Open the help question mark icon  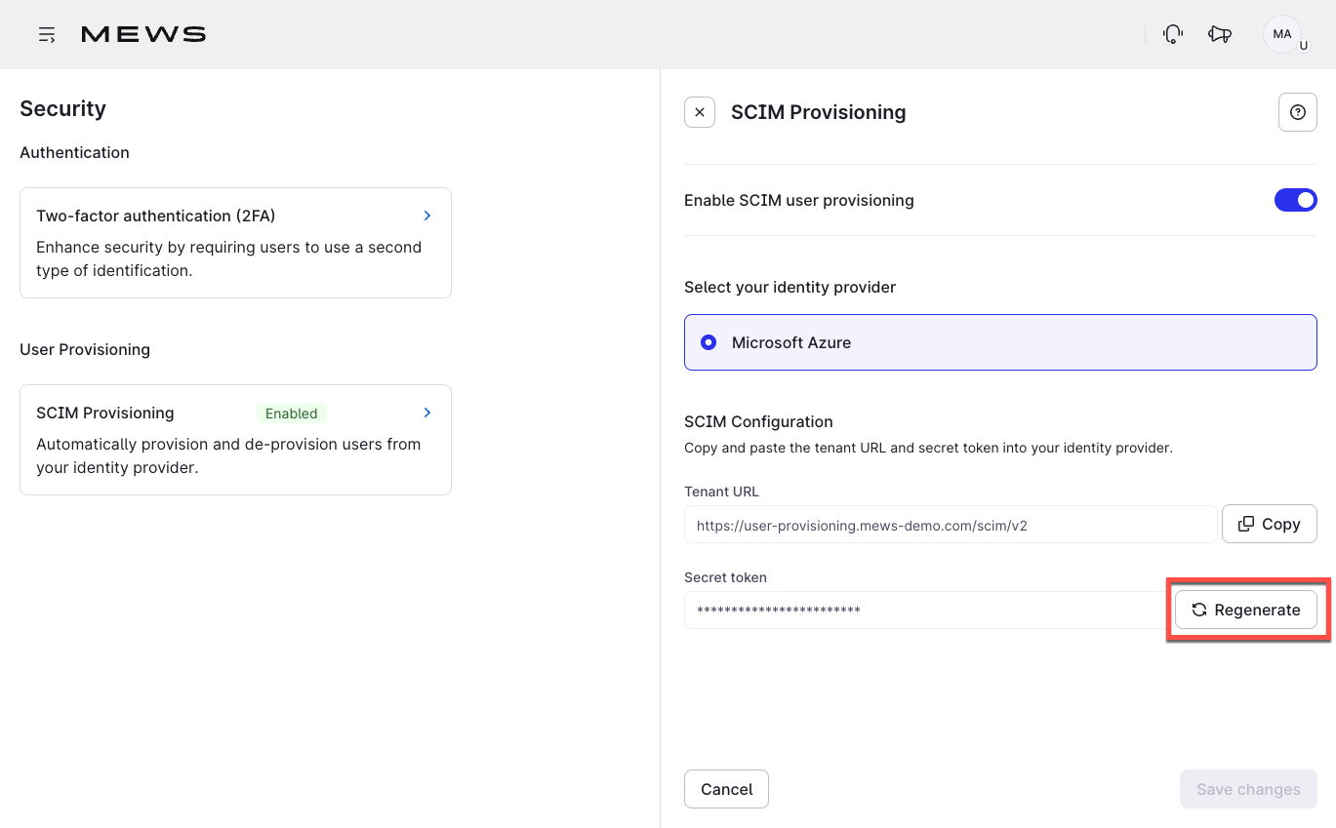[1298, 112]
